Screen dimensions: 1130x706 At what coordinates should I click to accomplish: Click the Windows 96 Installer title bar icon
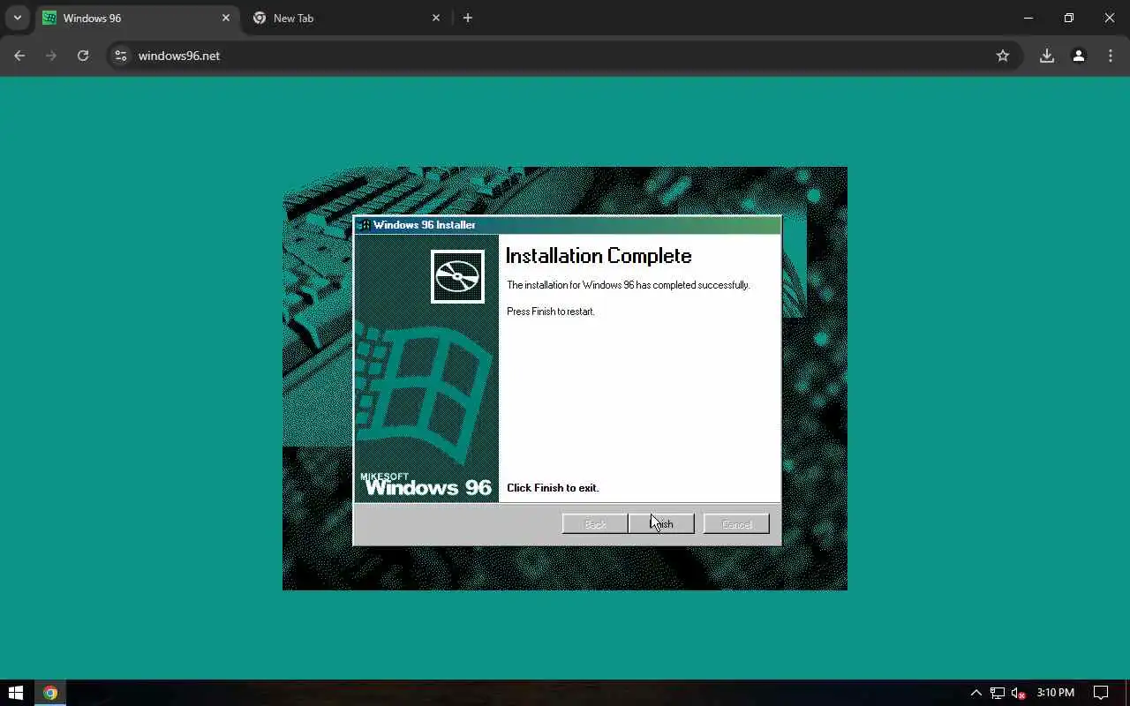[364, 225]
